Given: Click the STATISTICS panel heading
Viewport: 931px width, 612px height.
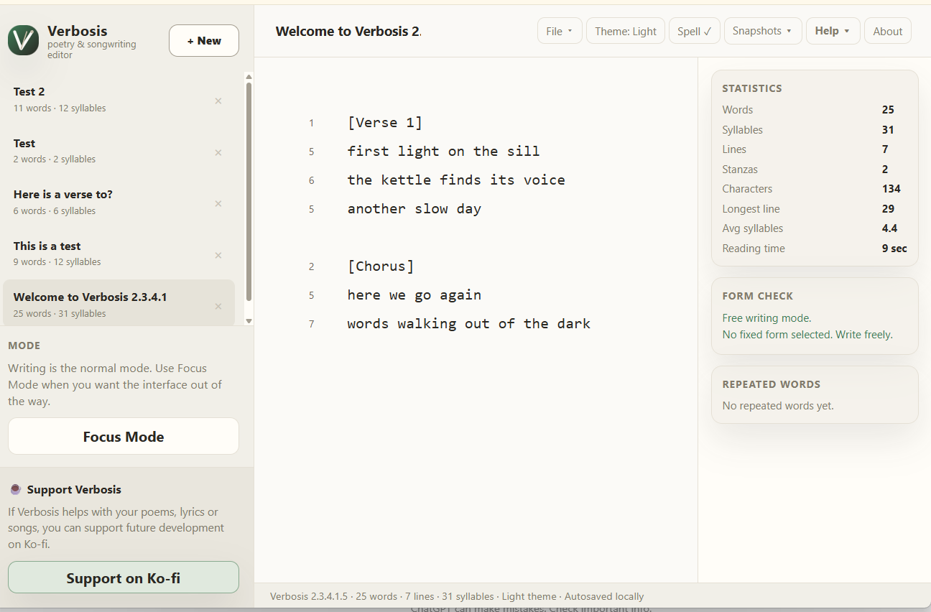Looking at the screenshot, I should coord(752,88).
